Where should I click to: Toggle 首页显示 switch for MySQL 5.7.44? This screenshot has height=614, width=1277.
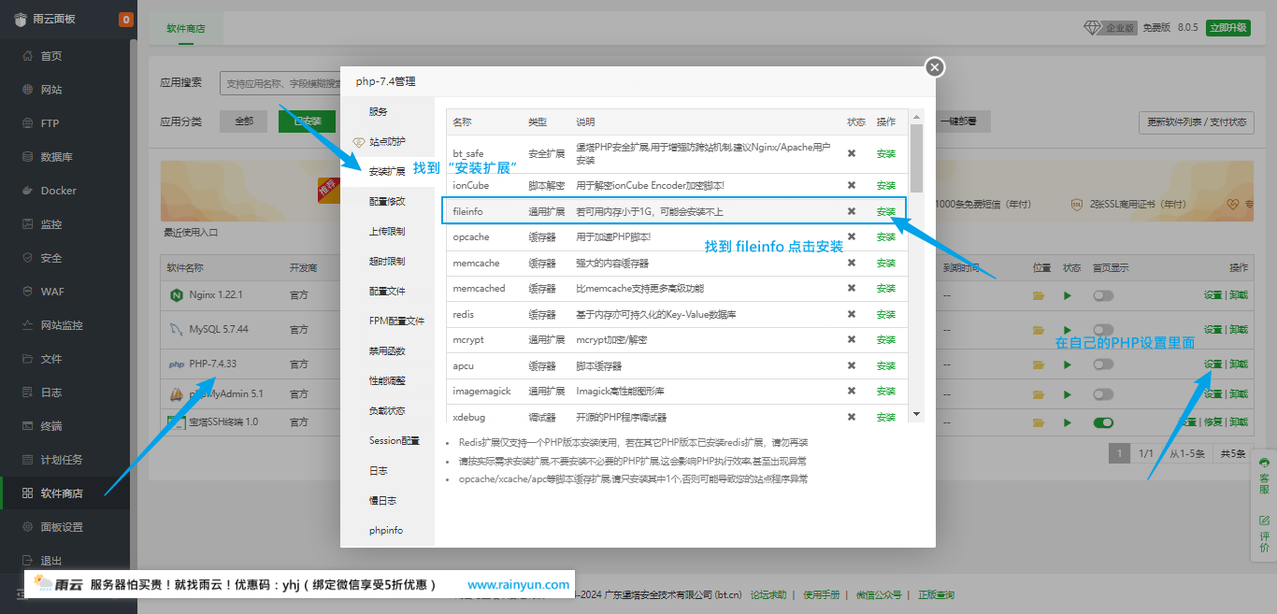coord(1103,330)
